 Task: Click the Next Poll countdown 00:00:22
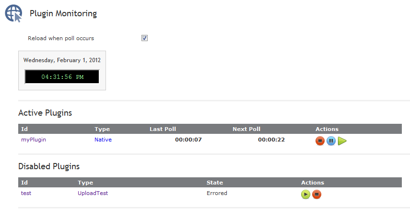tap(271, 140)
